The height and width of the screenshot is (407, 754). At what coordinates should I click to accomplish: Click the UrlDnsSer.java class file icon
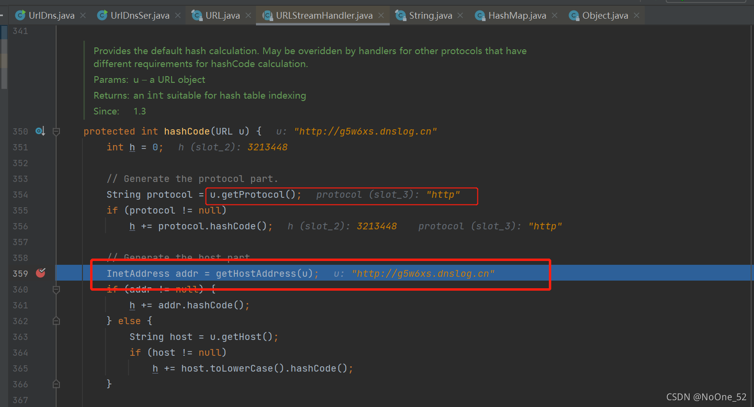[x=102, y=16]
